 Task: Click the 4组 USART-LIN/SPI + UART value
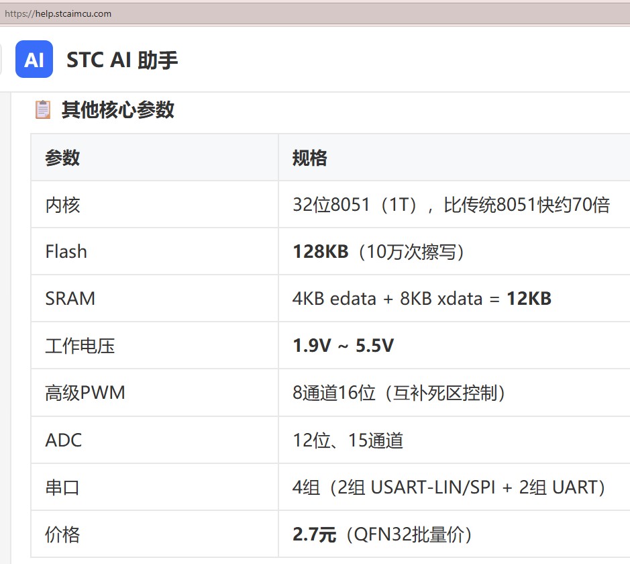click(449, 487)
